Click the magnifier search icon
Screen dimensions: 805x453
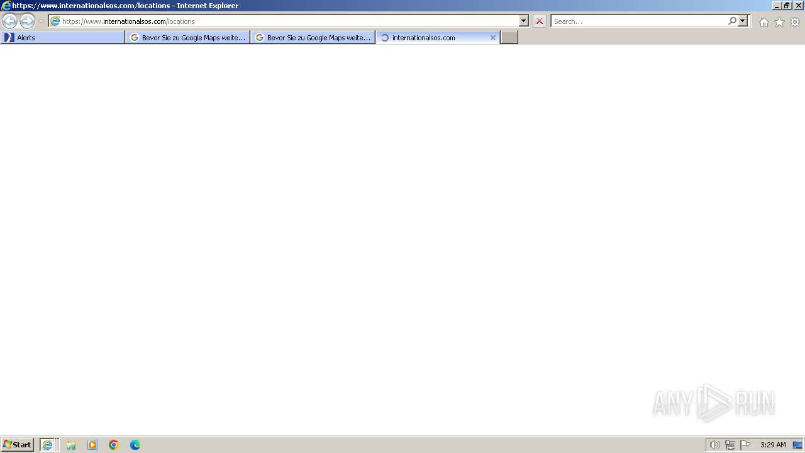tap(732, 21)
